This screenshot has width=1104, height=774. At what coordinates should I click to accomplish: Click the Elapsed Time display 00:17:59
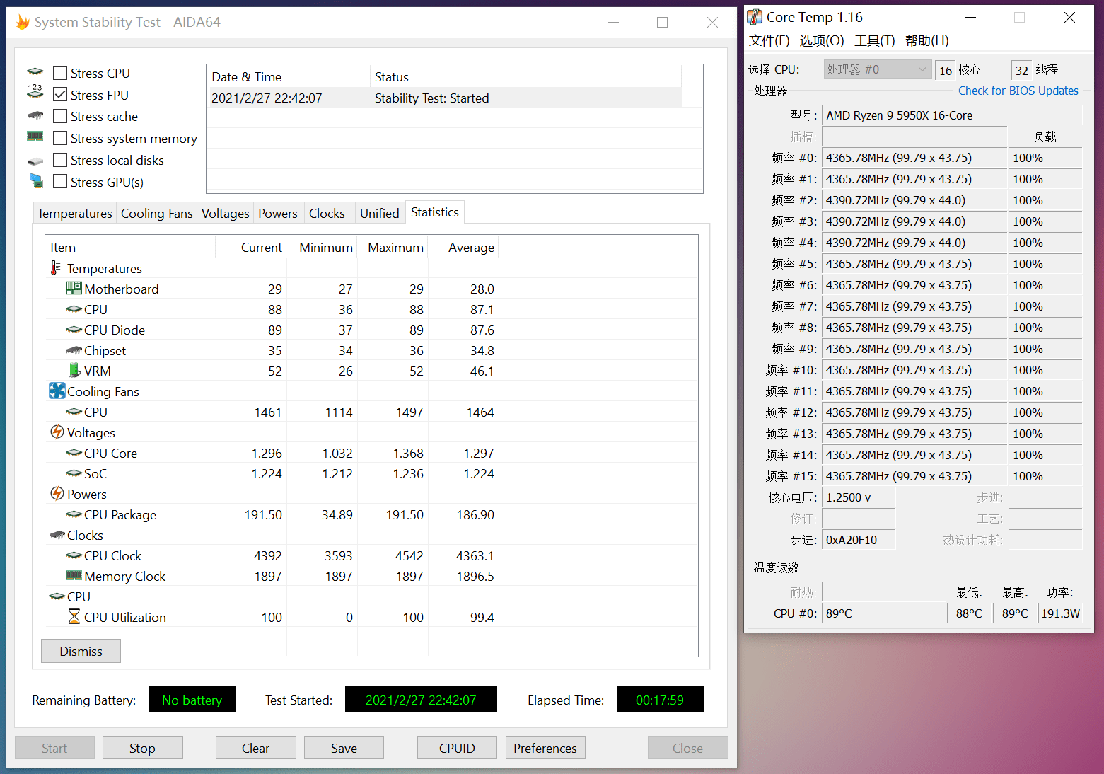(x=660, y=700)
